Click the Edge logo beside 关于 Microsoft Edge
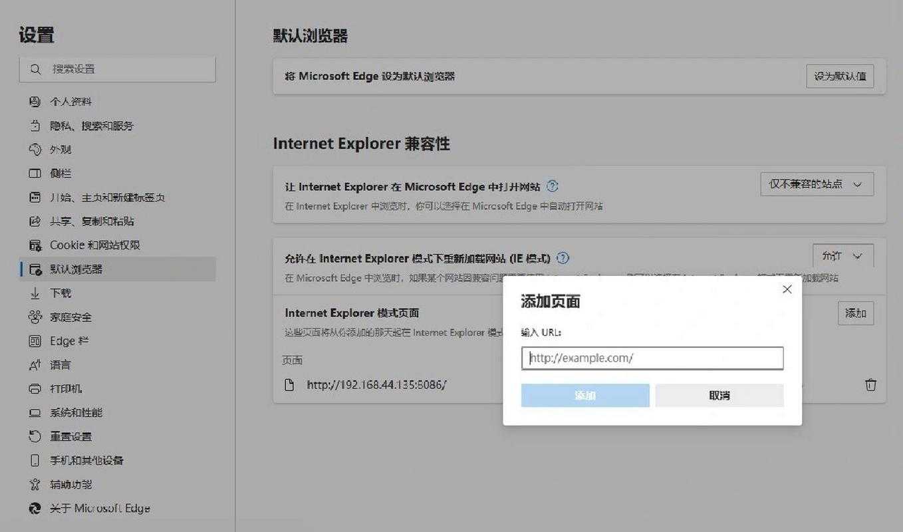Viewport: 903px width, 532px height. tap(35, 509)
